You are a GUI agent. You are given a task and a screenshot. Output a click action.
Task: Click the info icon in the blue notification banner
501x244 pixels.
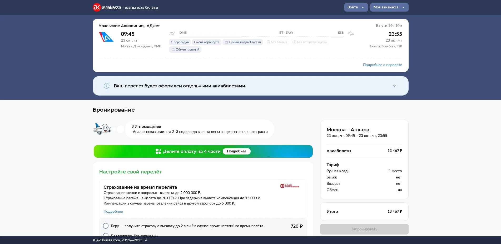(x=106, y=86)
